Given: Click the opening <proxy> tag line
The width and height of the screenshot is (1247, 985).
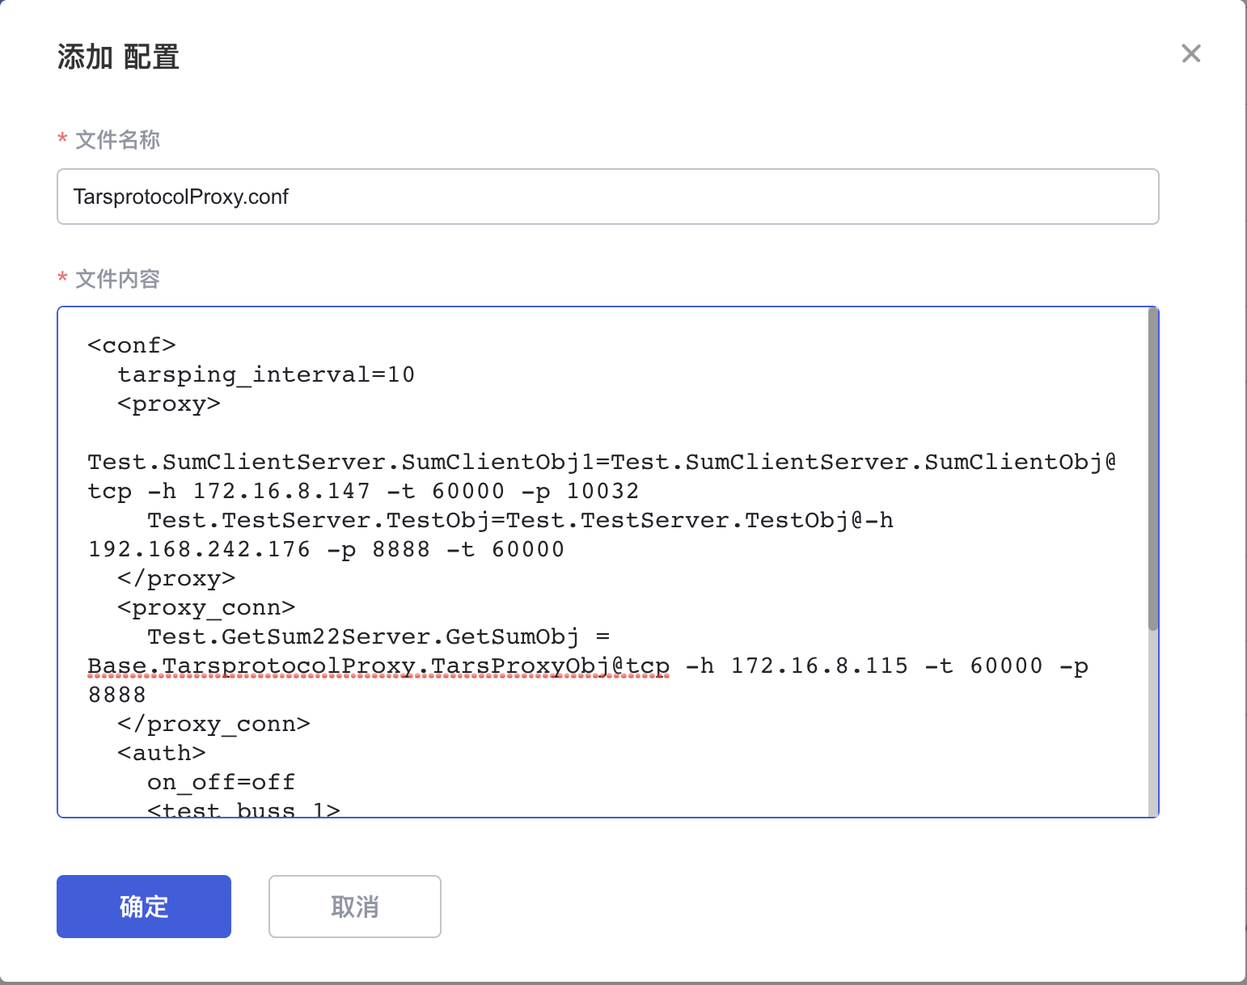Looking at the screenshot, I should click(x=168, y=404).
